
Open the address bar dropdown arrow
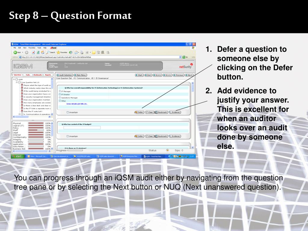pos(180,57)
